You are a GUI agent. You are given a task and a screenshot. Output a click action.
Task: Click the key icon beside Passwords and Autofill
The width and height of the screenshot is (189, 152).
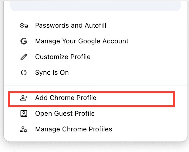pos(24,26)
